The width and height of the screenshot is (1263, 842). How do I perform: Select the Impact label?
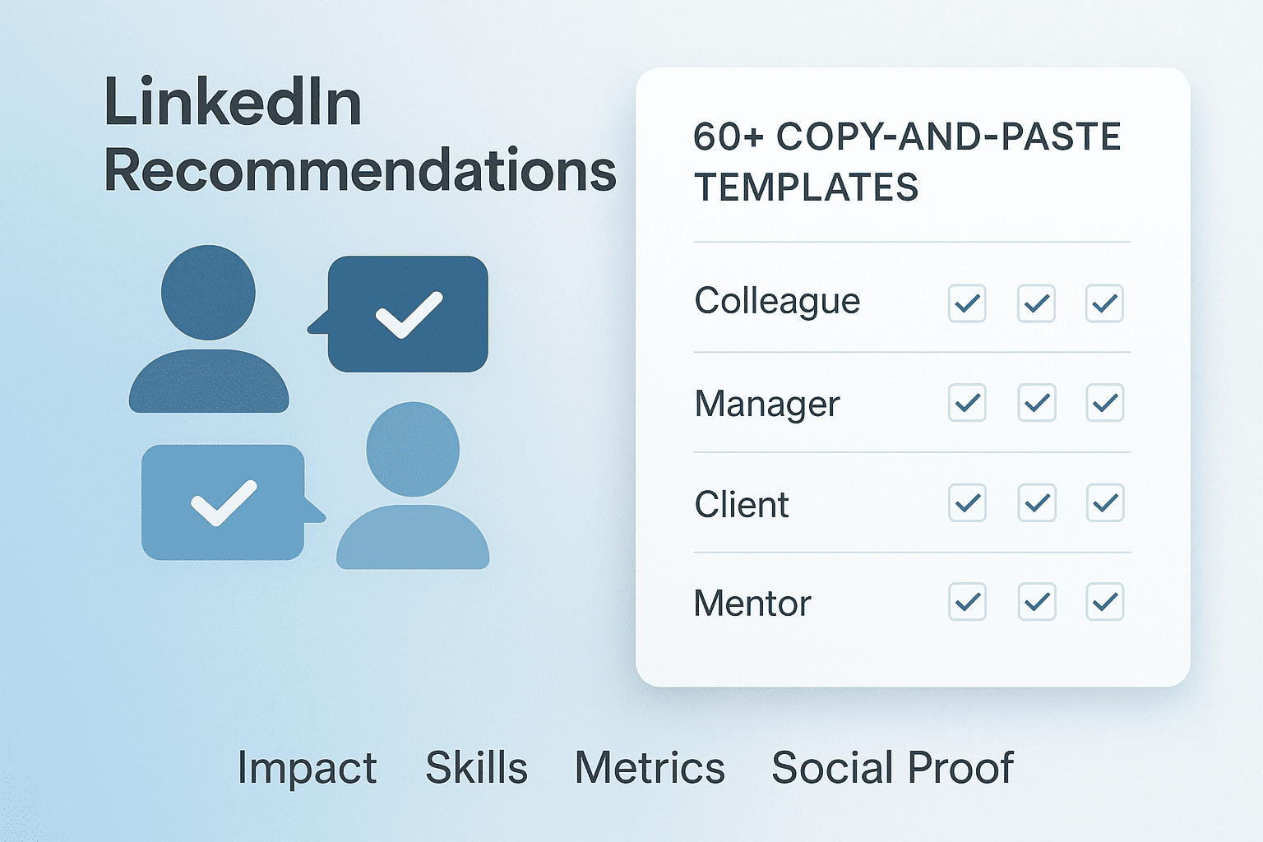[x=307, y=770]
